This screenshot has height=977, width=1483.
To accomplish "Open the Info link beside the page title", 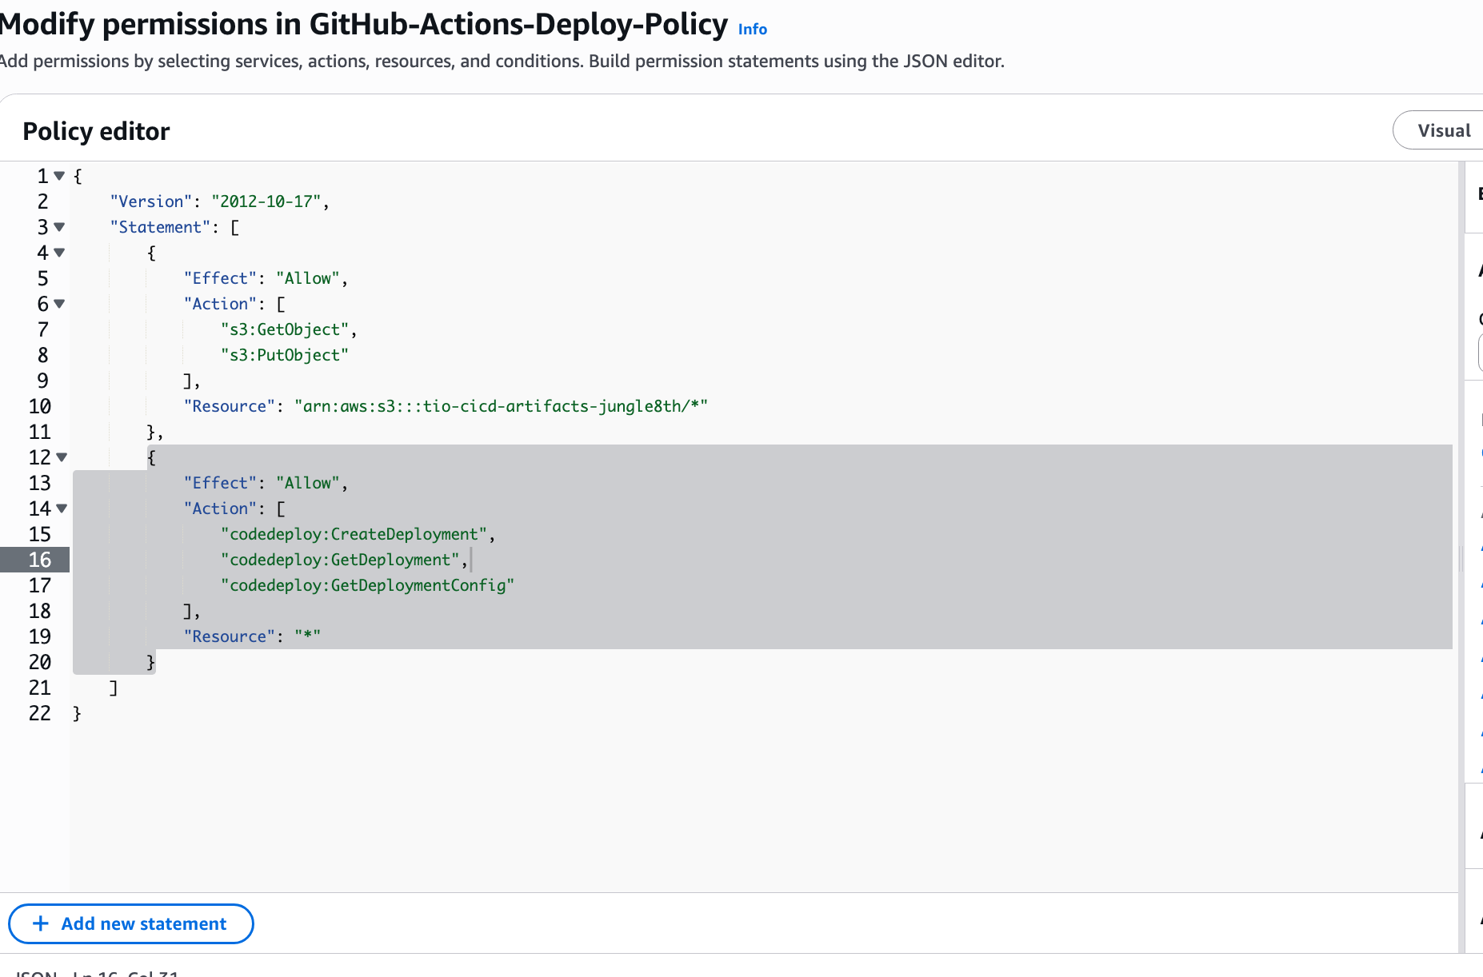I will click(752, 29).
